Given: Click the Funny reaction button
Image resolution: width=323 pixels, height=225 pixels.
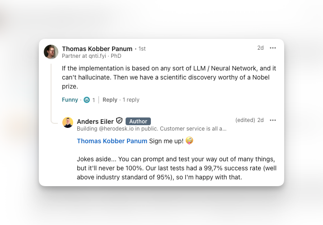Looking at the screenshot, I should click(x=70, y=100).
